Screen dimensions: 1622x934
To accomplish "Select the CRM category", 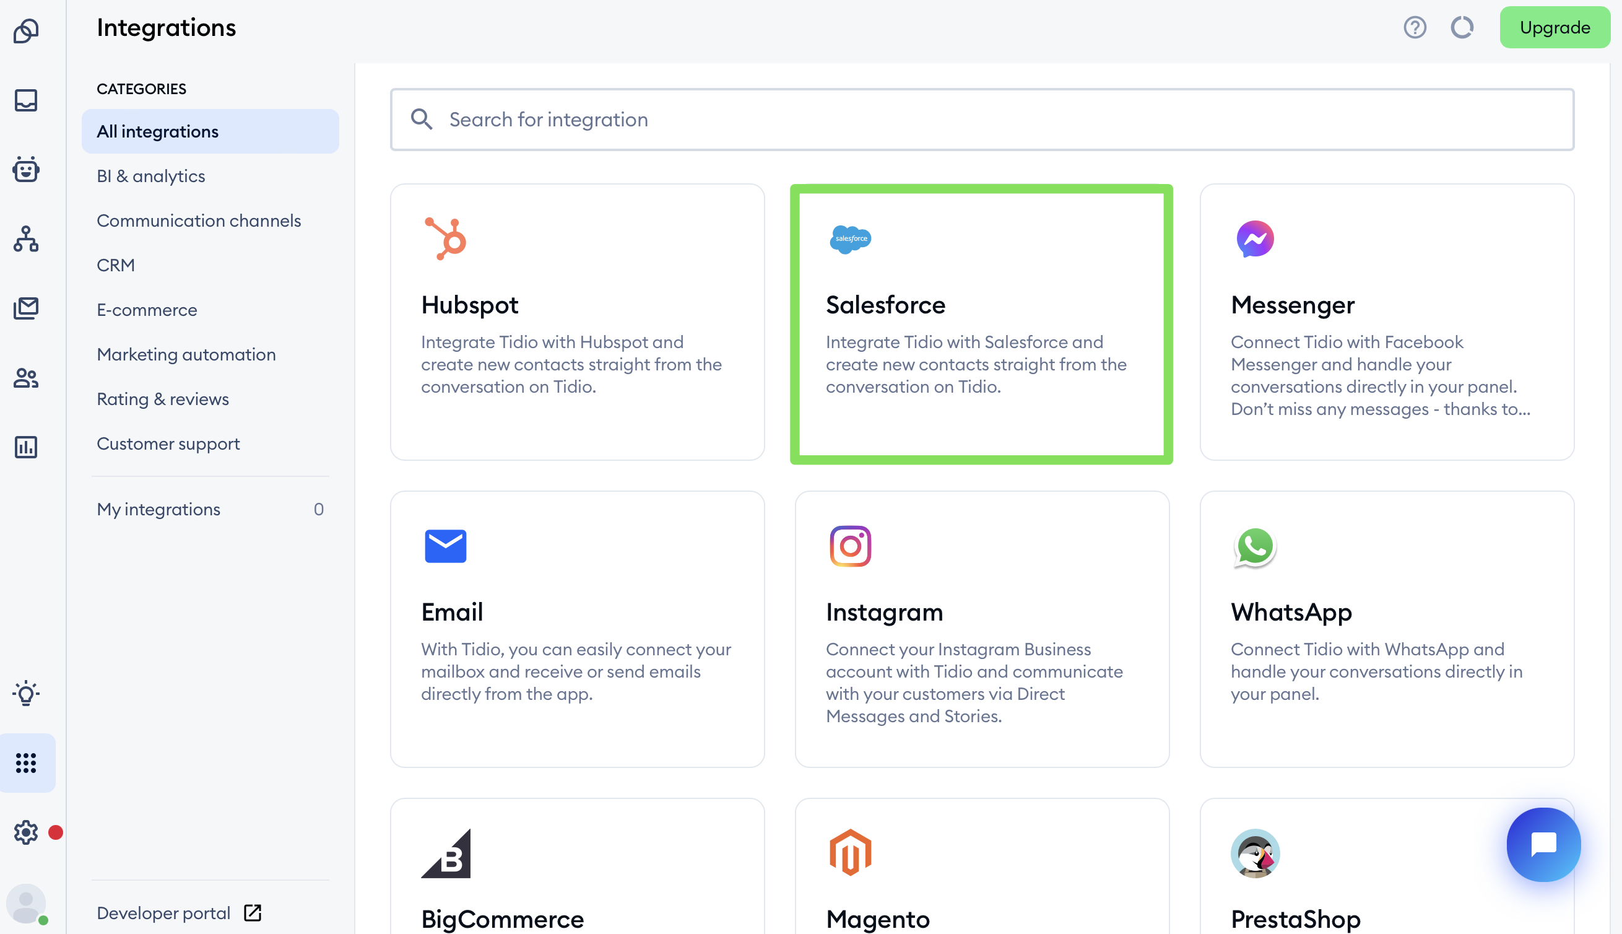I will (115, 265).
